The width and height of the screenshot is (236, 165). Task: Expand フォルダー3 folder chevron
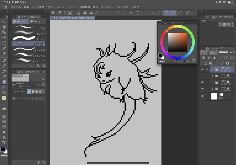pos(212,76)
